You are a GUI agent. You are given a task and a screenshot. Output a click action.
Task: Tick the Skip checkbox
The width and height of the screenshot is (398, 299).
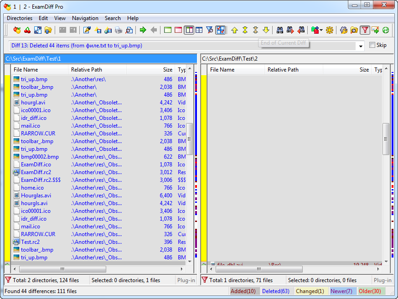[372, 45]
